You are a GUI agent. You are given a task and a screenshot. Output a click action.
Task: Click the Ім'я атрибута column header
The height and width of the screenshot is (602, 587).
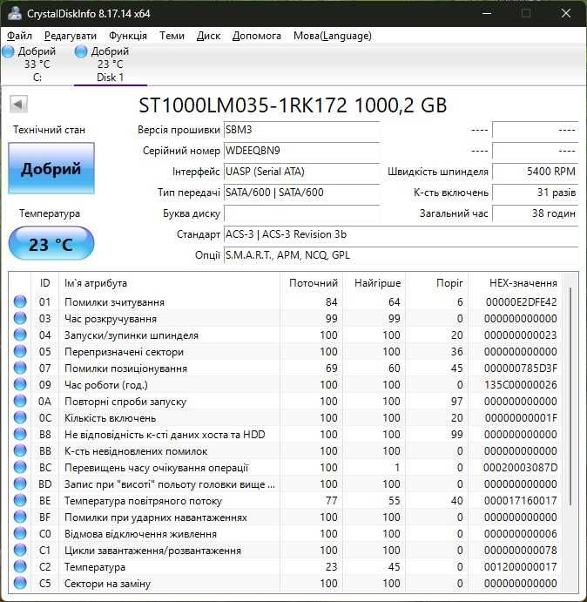(x=169, y=283)
